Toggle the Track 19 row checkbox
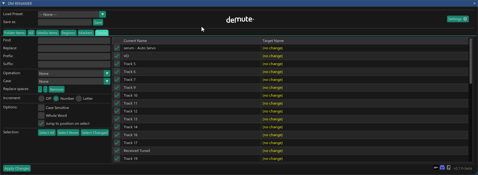 point(117,159)
